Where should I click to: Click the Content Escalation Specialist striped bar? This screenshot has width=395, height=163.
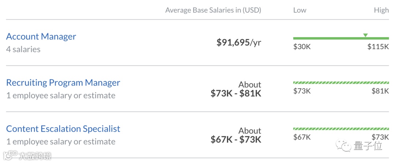click(341, 129)
